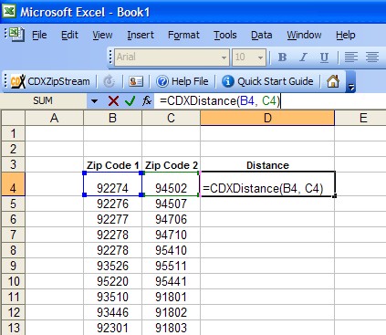Select column C header

click(171, 118)
